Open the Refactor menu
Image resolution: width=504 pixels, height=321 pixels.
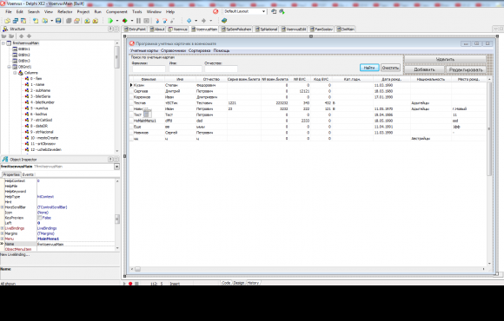(x=65, y=11)
